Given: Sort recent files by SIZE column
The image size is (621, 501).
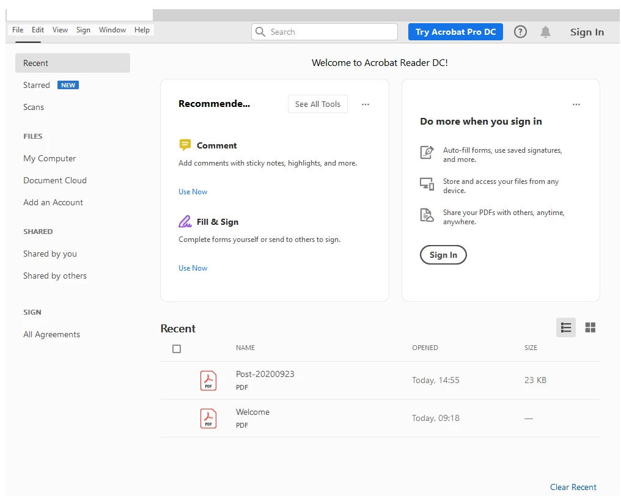Looking at the screenshot, I should coord(531,348).
